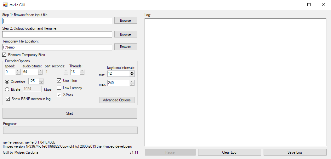
Task: Disable the 2-Pass checkbox
Action: coord(59,95)
